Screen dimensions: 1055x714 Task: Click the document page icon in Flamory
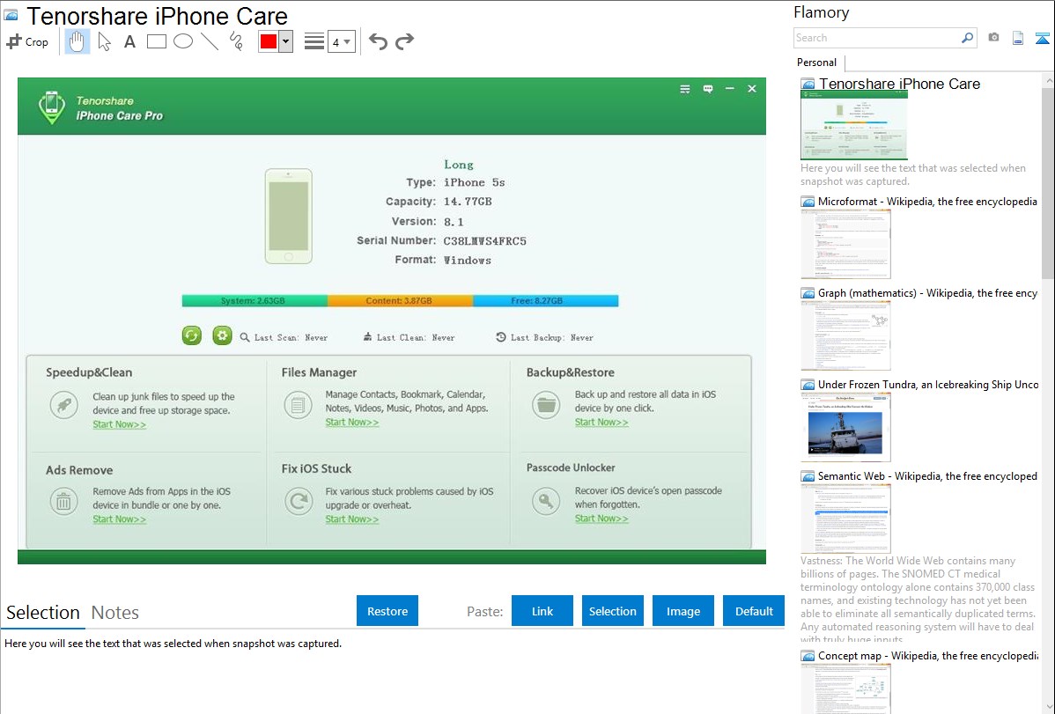pos(1018,38)
